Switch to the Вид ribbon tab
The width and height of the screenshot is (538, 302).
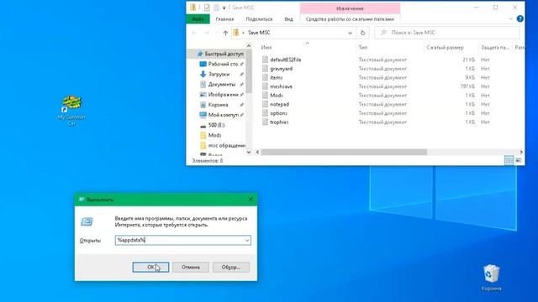click(x=288, y=19)
